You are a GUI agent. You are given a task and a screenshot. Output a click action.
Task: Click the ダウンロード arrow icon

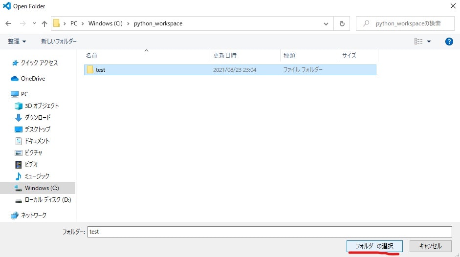(19, 118)
